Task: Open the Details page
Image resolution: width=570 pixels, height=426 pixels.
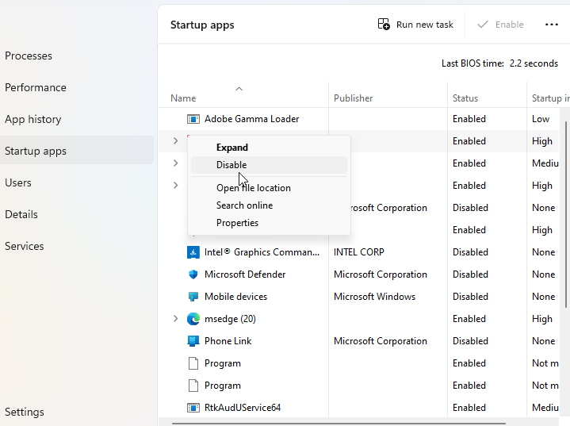Action: pyautogui.click(x=21, y=214)
